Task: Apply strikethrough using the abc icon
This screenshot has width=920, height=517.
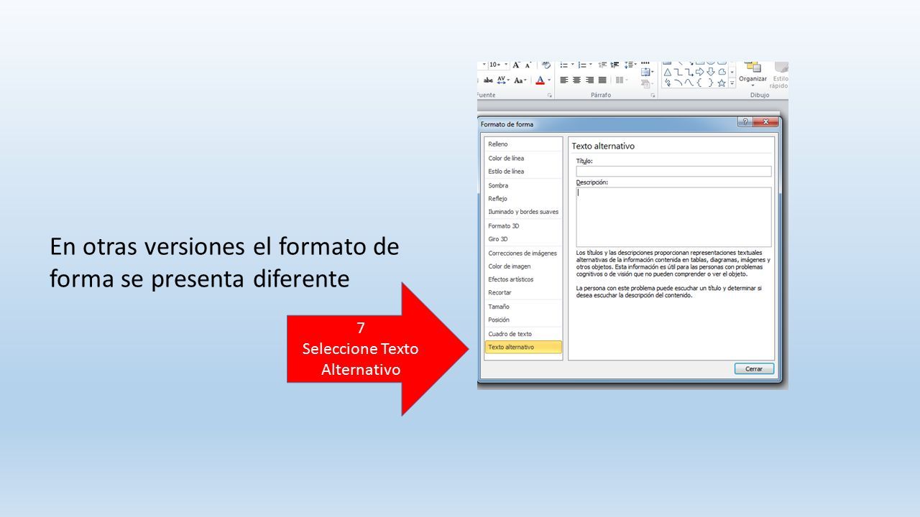Action: [488, 80]
